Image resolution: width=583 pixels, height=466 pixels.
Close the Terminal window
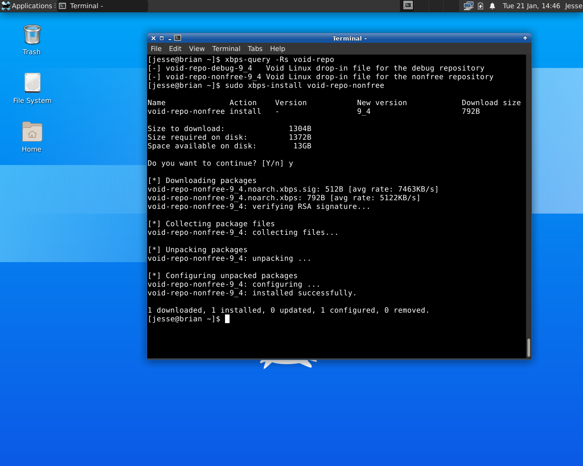pos(153,38)
